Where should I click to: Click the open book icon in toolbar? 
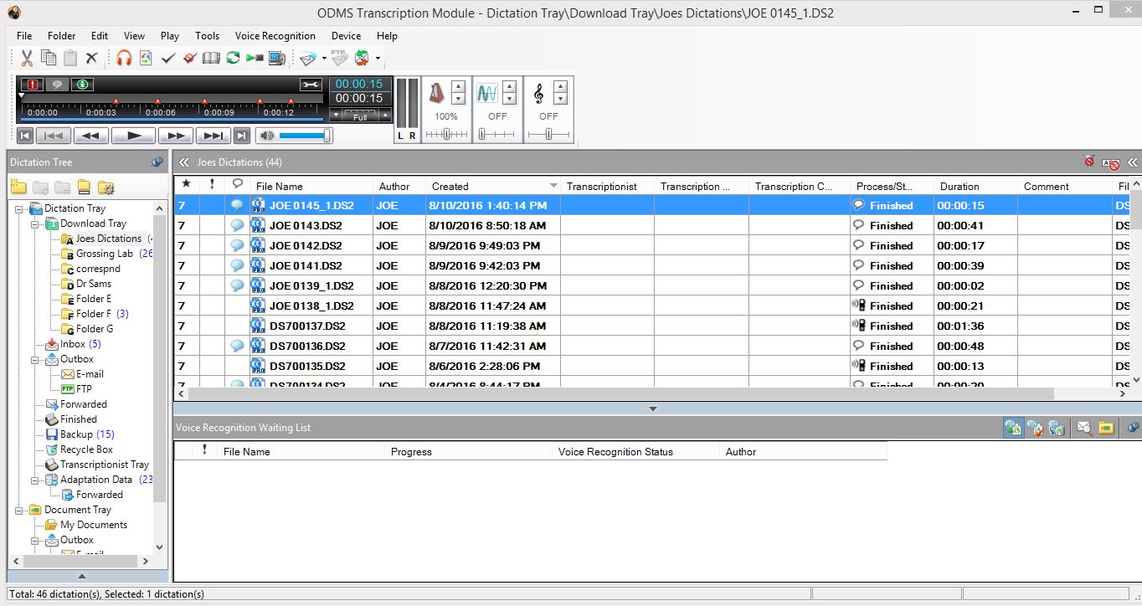pyautogui.click(x=211, y=58)
